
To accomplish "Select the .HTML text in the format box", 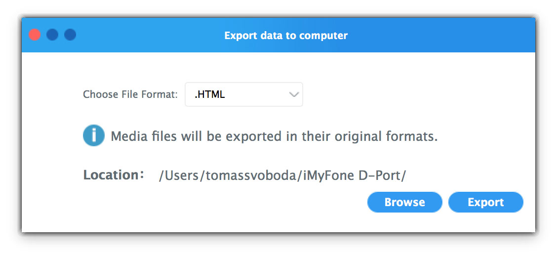I will 210,94.
